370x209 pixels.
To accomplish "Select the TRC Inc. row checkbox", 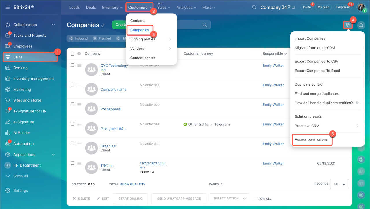I will click(x=73, y=163).
